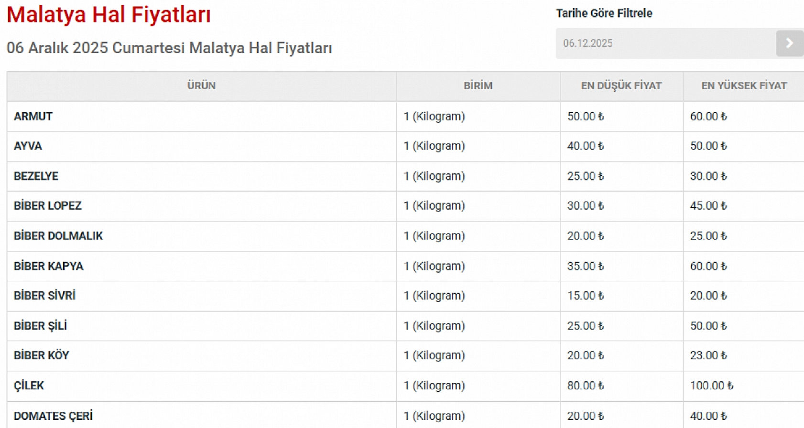
Task: Click the BEZELYE product name
Action: pos(36,176)
